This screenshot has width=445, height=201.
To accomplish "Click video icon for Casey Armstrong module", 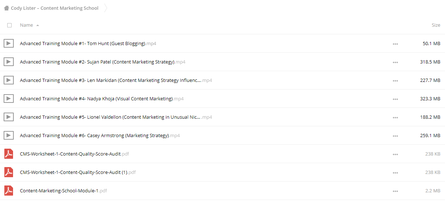I will (x=9, y=136).
